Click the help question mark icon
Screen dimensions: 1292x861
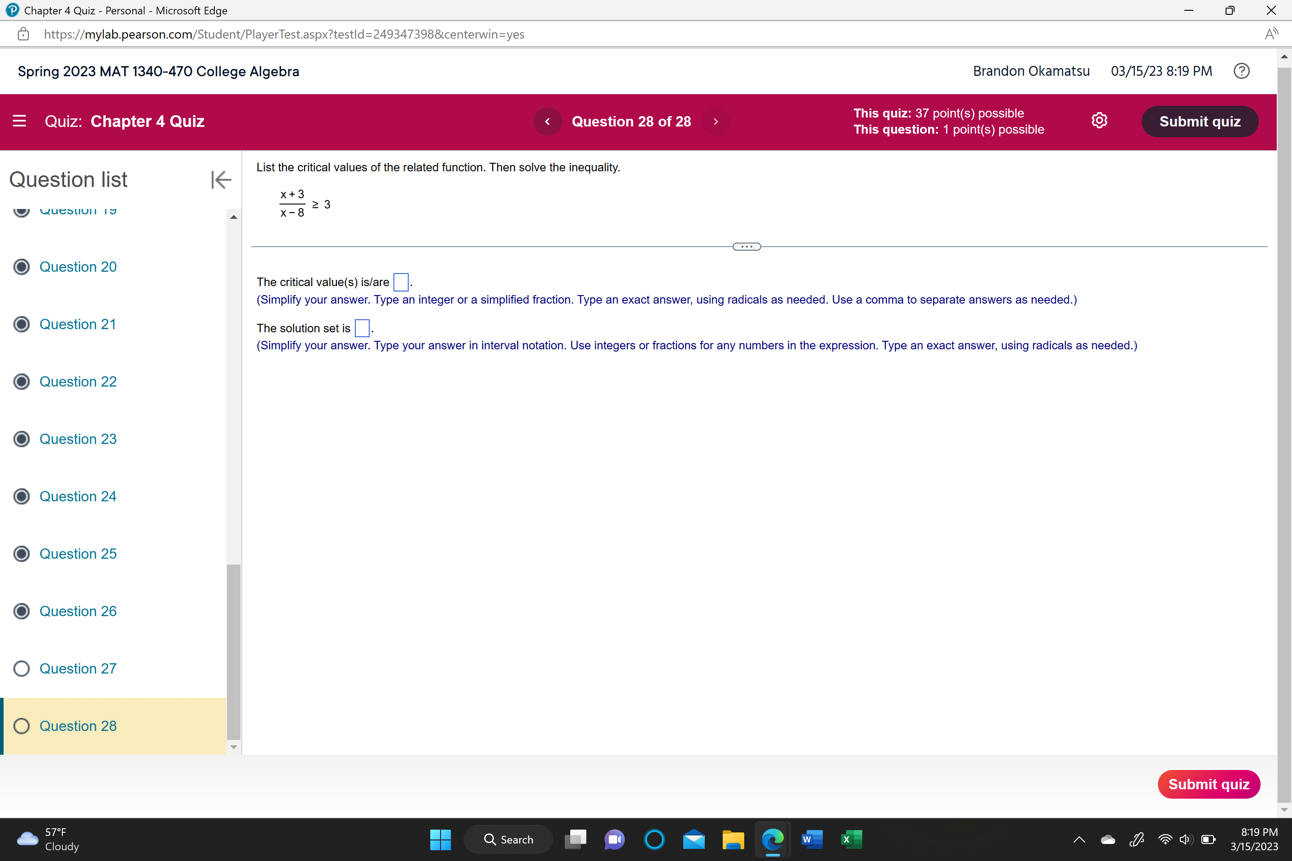[x=1242, y=71]
